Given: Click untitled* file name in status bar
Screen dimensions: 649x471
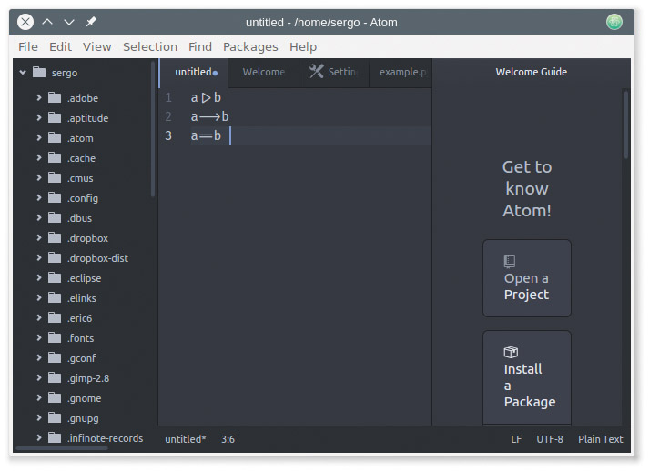Looking at the screenshot, I should point(186,439).
